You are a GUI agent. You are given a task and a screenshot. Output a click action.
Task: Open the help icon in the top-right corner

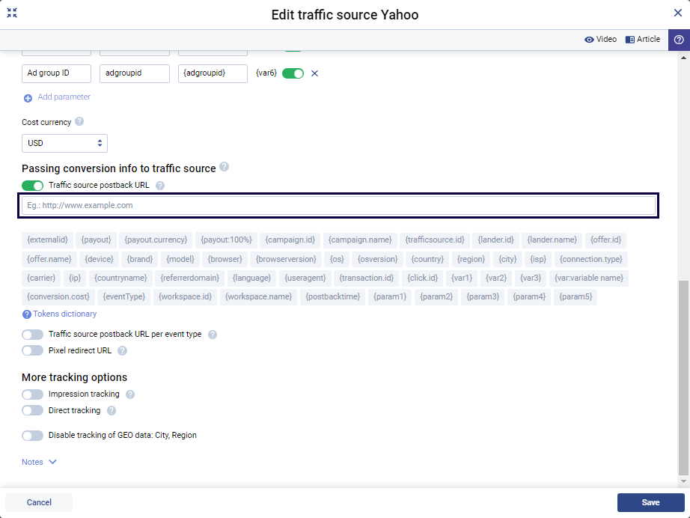tap(678, 39)
